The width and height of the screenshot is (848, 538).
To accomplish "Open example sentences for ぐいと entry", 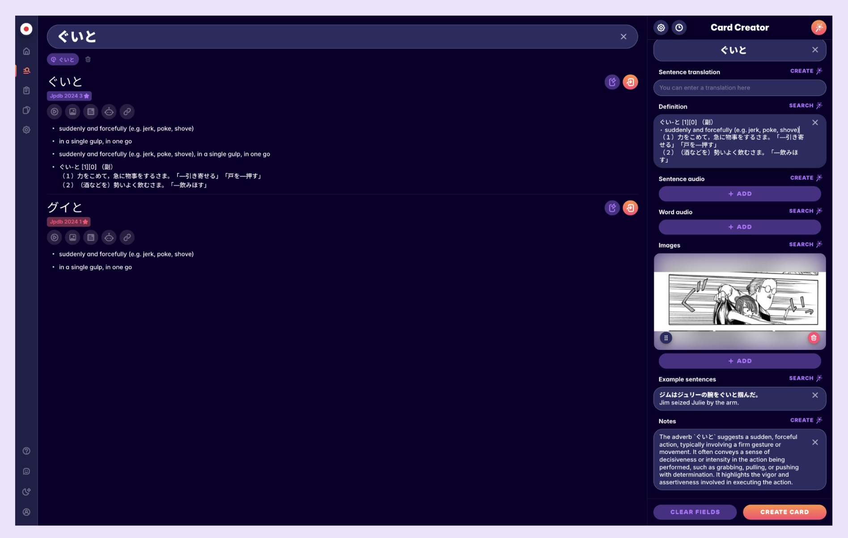I will (91, 112).
